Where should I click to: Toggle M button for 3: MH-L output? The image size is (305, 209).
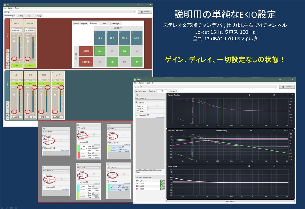click(164, 186)
